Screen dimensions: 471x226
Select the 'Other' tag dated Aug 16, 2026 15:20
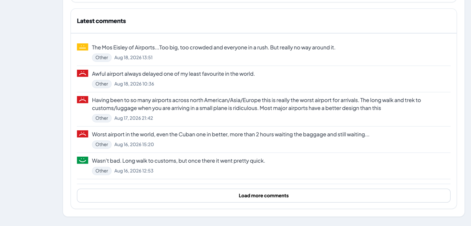pos(102,145)
